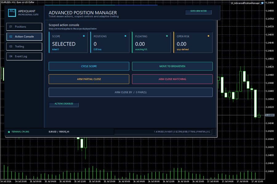277x184 pixels.
Task: Click the POSITIONS count card
Action: pos(110,42)
